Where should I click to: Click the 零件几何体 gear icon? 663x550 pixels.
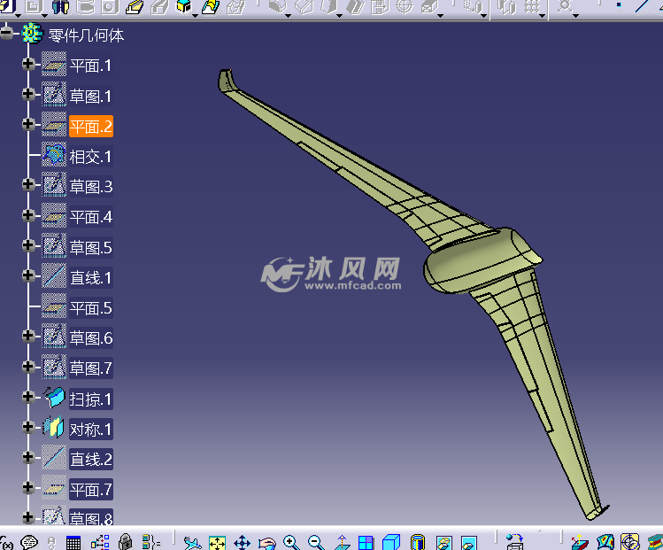pos(32,34)
